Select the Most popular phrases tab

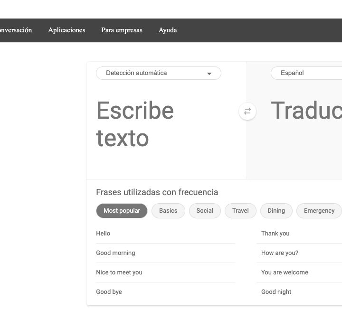tap(122, 211)
